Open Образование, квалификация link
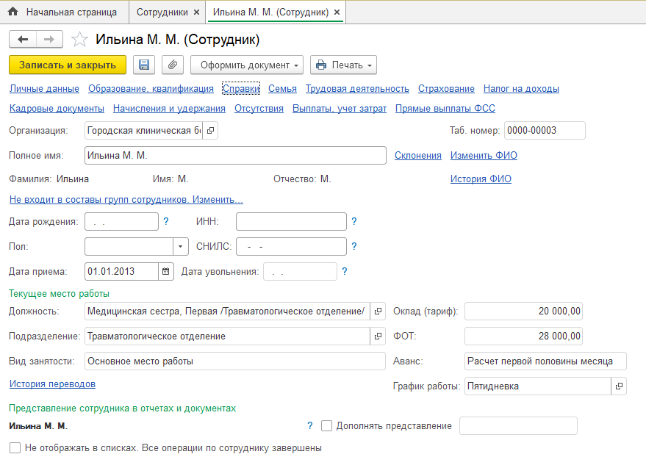This screenshot has width=646, height=468. point(151,89)
